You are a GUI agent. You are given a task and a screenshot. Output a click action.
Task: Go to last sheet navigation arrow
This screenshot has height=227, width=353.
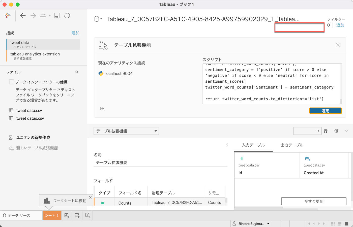(324, 224)
